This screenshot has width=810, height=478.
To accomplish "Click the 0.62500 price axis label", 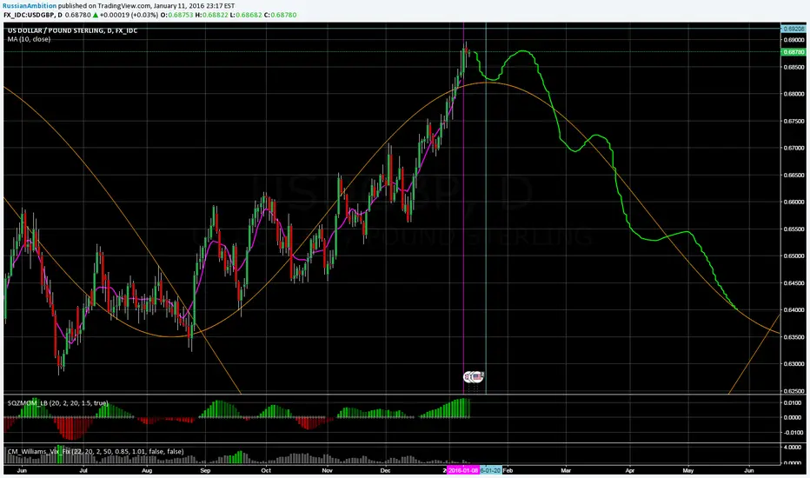I will click(794, 391).
